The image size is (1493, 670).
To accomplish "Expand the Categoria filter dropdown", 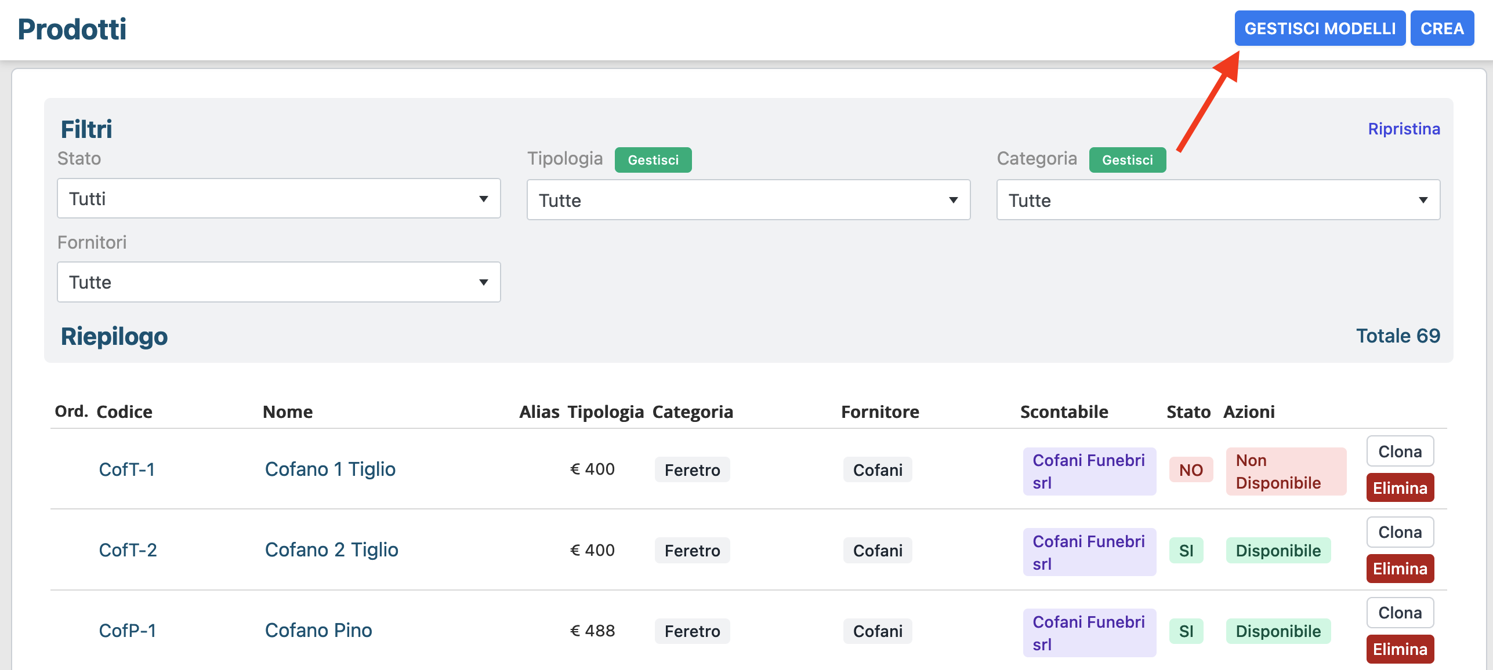I will [1217, 200].
